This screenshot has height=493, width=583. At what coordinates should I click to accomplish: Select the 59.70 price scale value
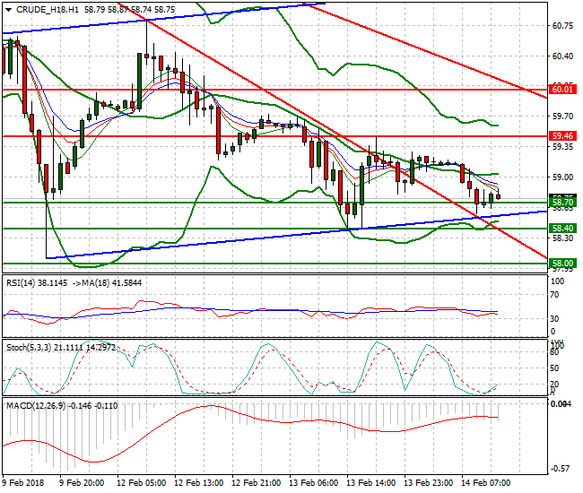(562, 117)
